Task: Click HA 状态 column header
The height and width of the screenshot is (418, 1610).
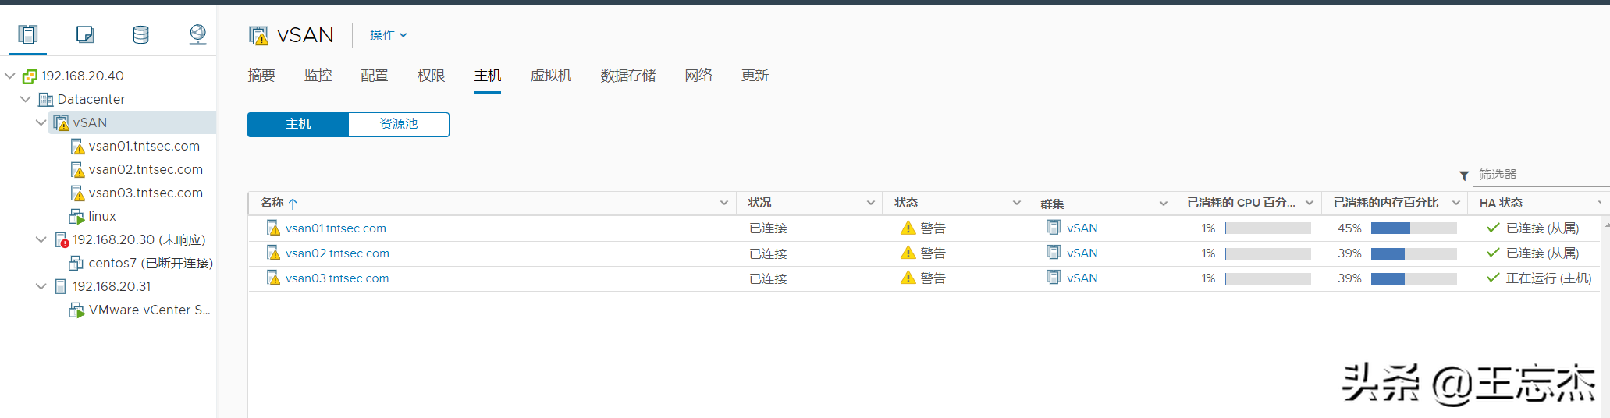Action: click(x=1501, y=203)
